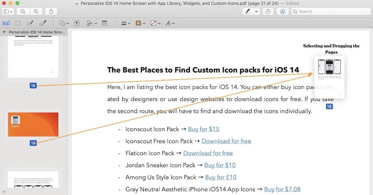Viewport: 373px width, 195px height.
Task: Select the orange Calculator page 19 thumbnail
Action: [x=33, y=124]
